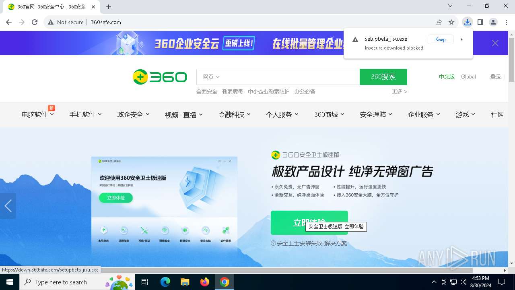Open the Windows Start menu
The image size is (515, 290).
pyautogui.click(x=10, y=282)
